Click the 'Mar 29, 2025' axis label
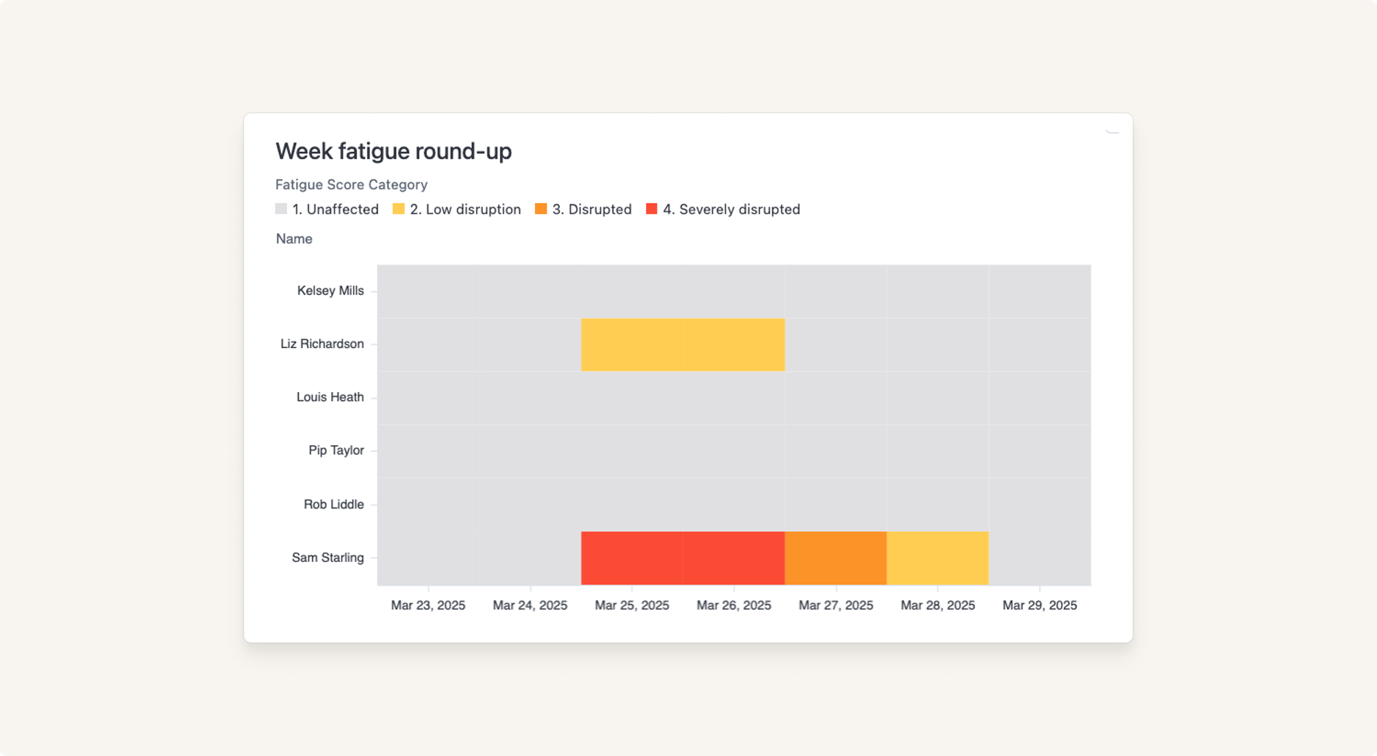 [1039, 605]
